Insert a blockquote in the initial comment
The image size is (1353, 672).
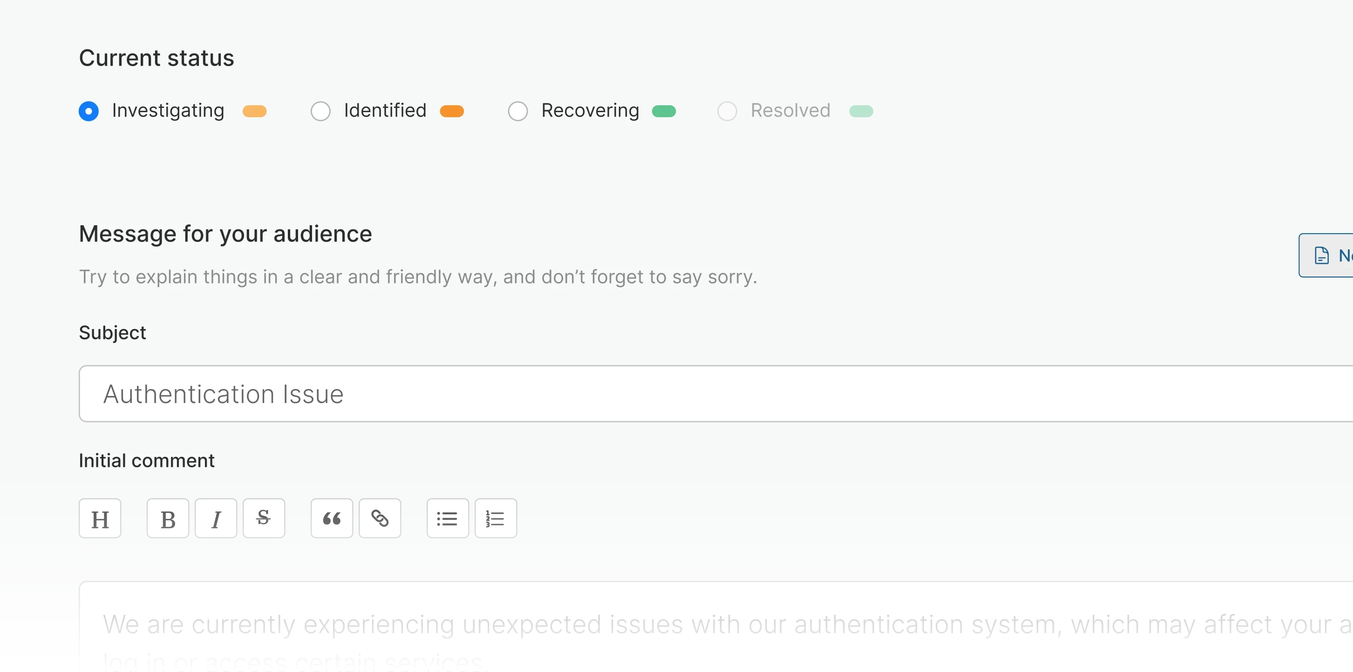[x=331, y=518]
